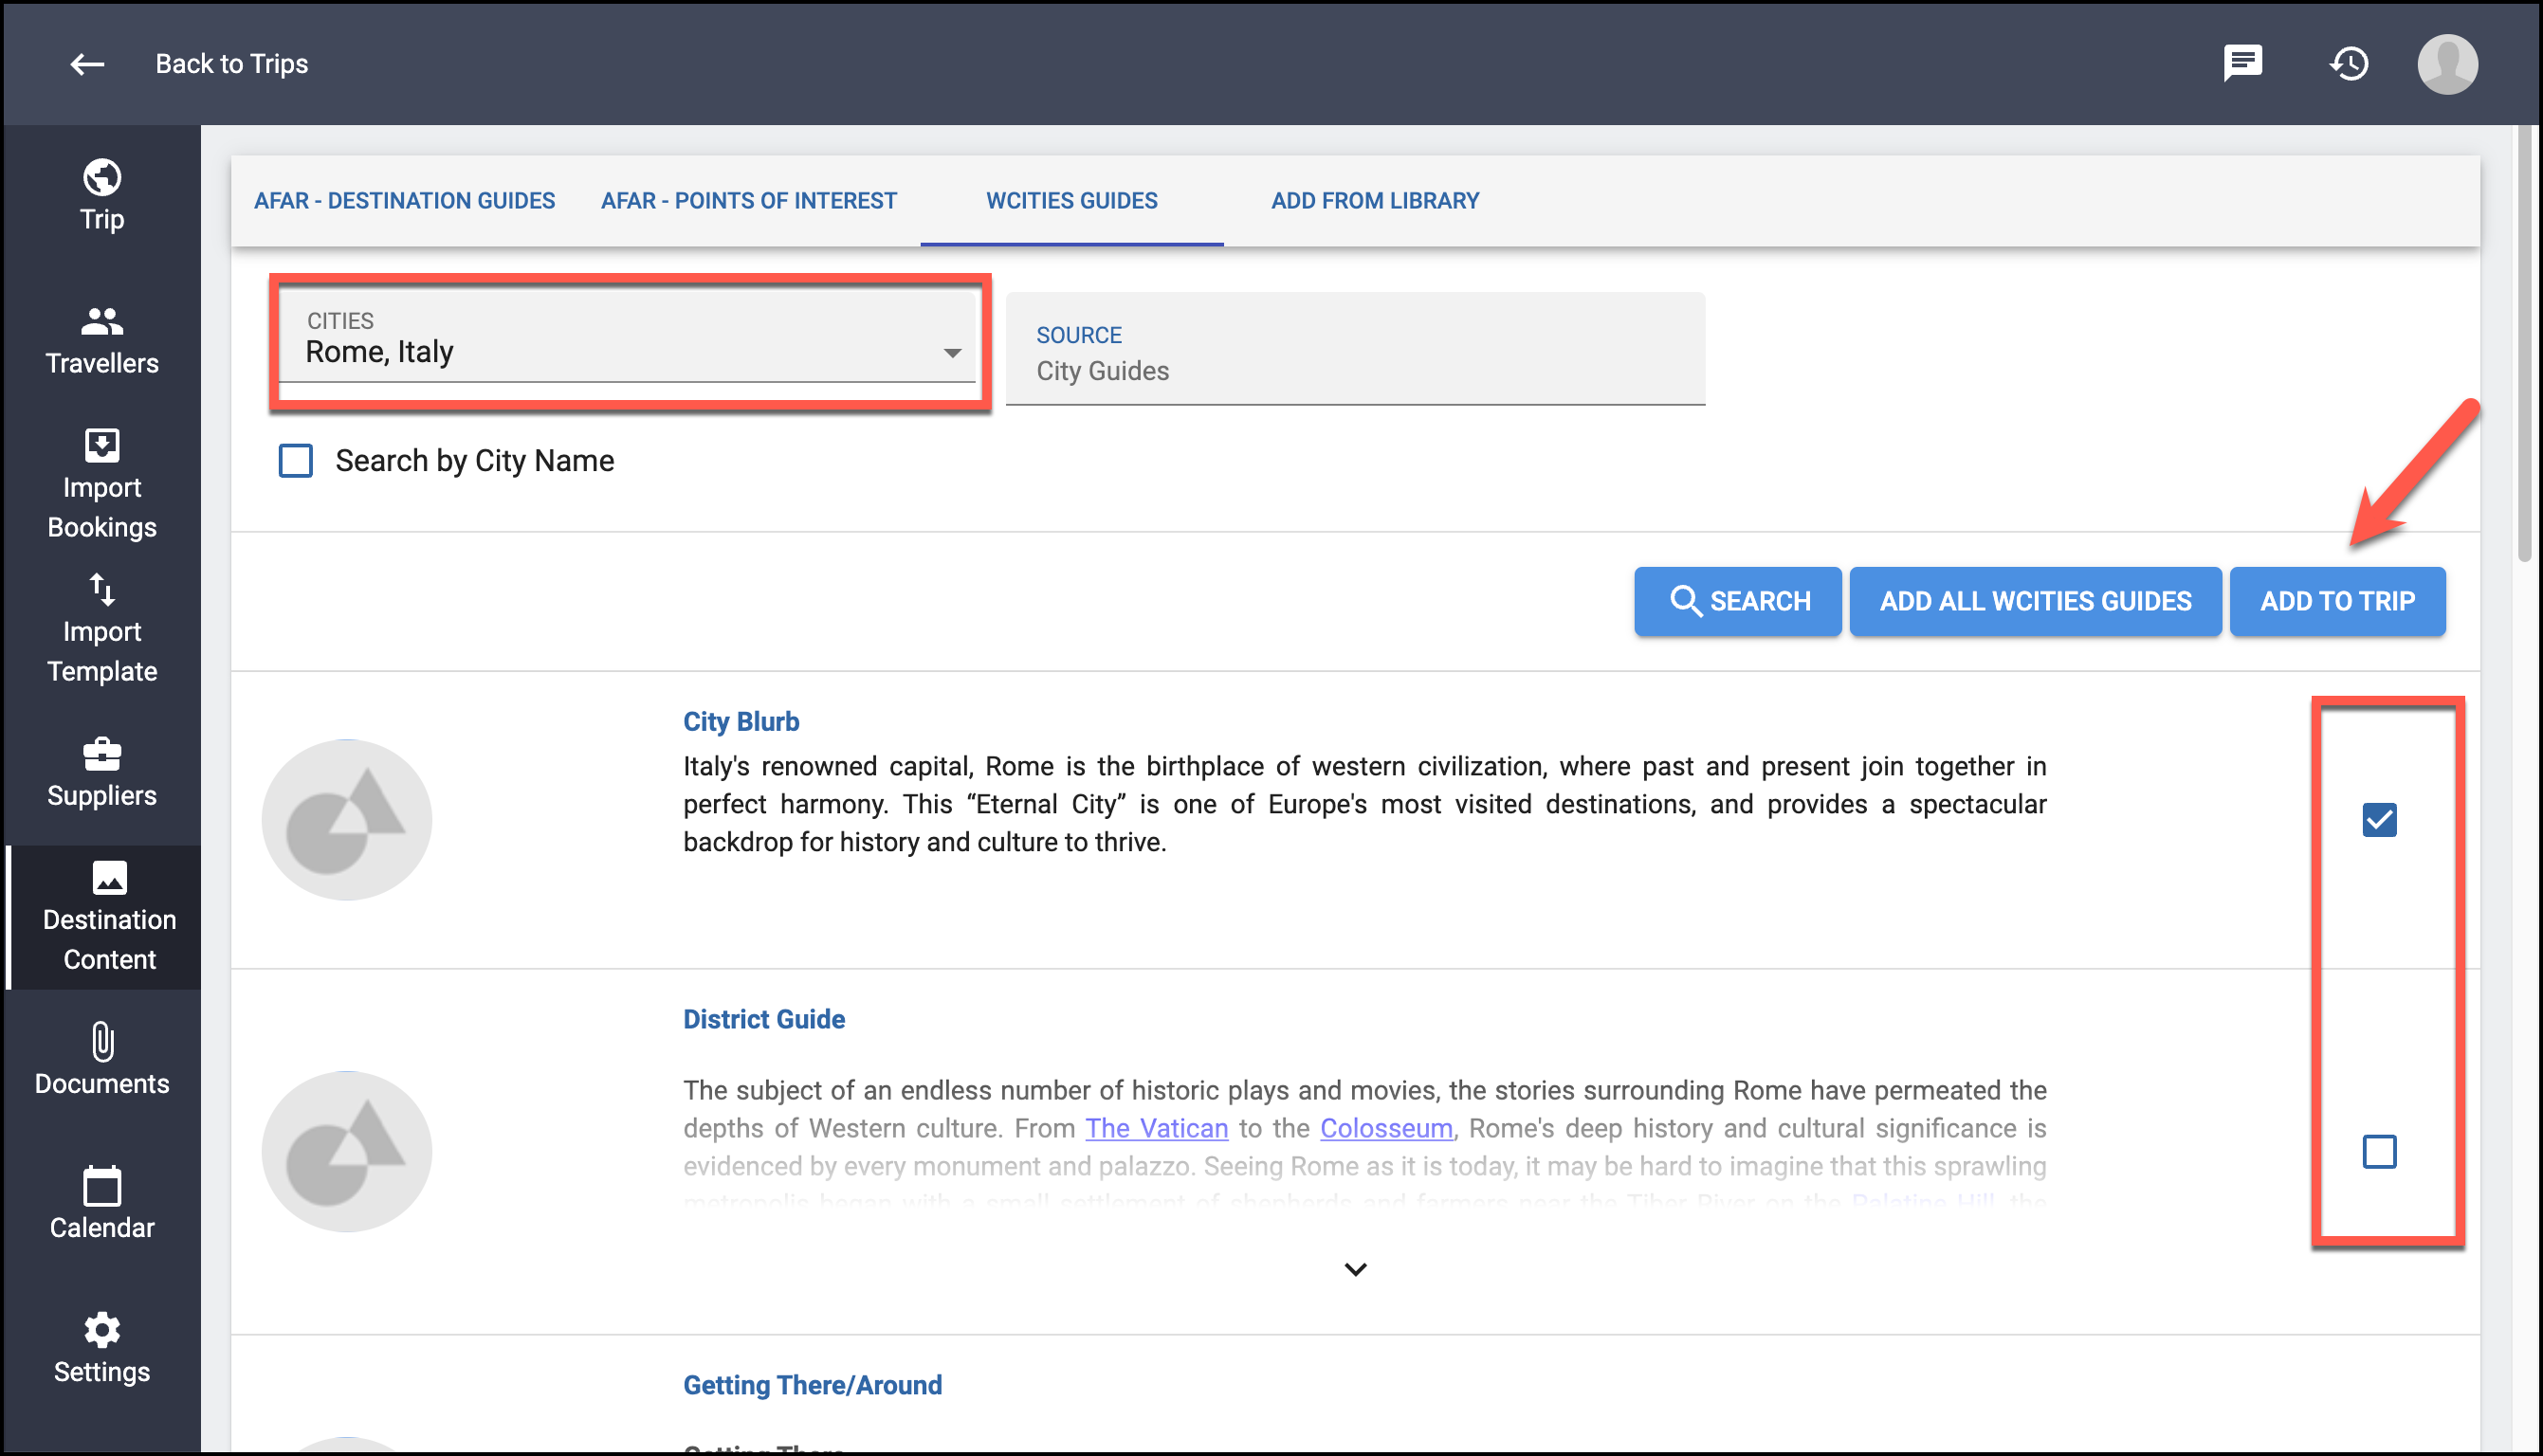Expand District Guide text with chevron
Screen dimensions: 2543x1456
click(x=1355, y=1270)
